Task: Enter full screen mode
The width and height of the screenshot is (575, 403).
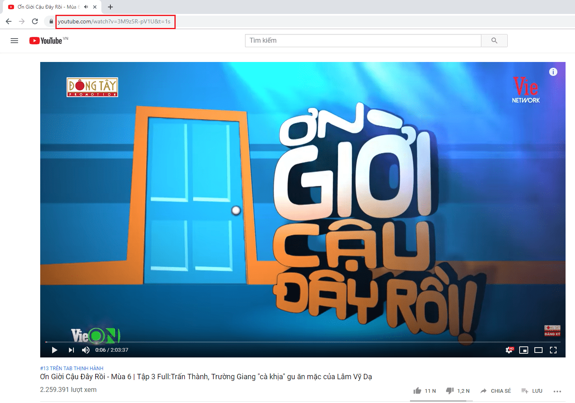Action: click(x=553, y=350)
